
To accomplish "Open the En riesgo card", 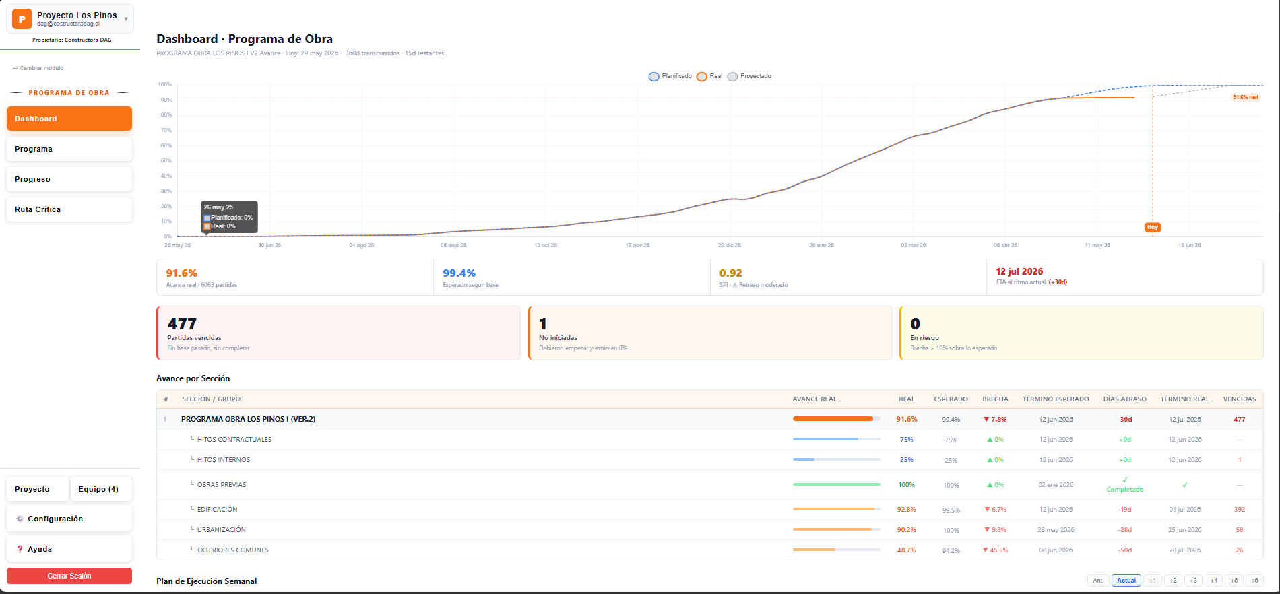I will [1081, 333].
